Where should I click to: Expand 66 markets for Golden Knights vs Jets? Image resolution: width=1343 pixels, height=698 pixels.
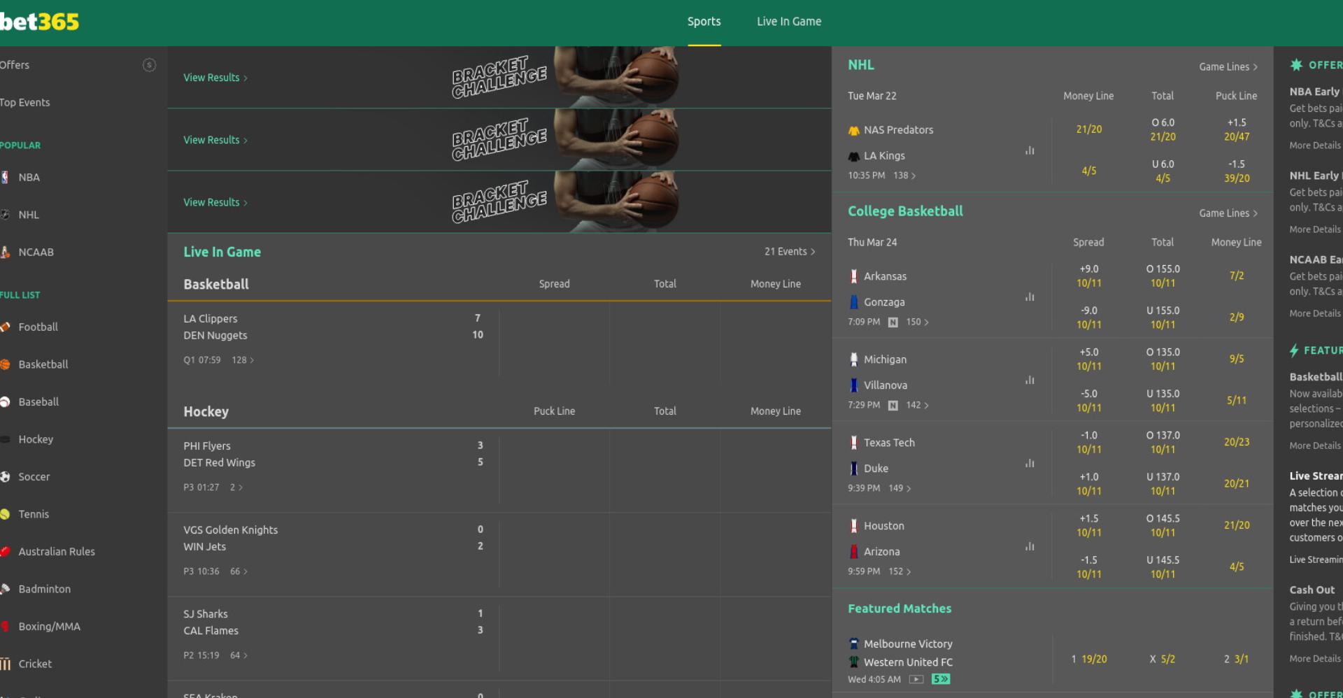[x=239, y=571]
